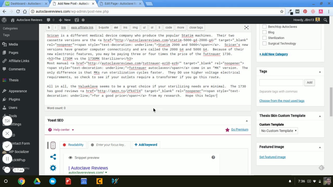Pause the screen recording
Image resolution: width=333 pixels, height=187 pixels.
pyautogui.click(x=7, y=159)
